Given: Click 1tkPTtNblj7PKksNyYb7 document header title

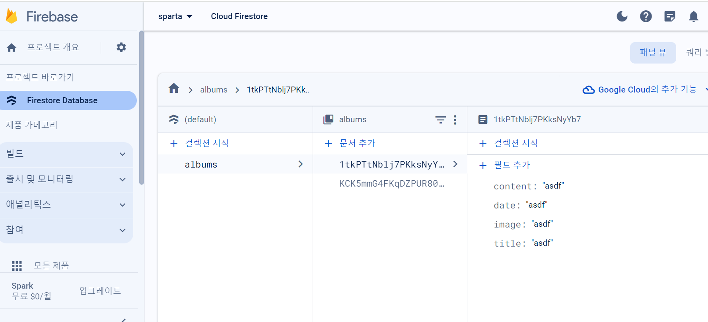Looking at the screenshot, I should (x=537, y=120).
